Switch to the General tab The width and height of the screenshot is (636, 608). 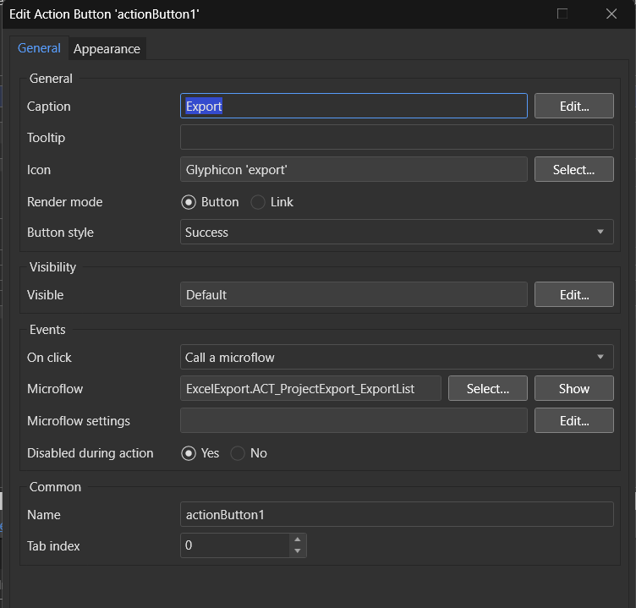pyautogui.click(x=39, y=48)
